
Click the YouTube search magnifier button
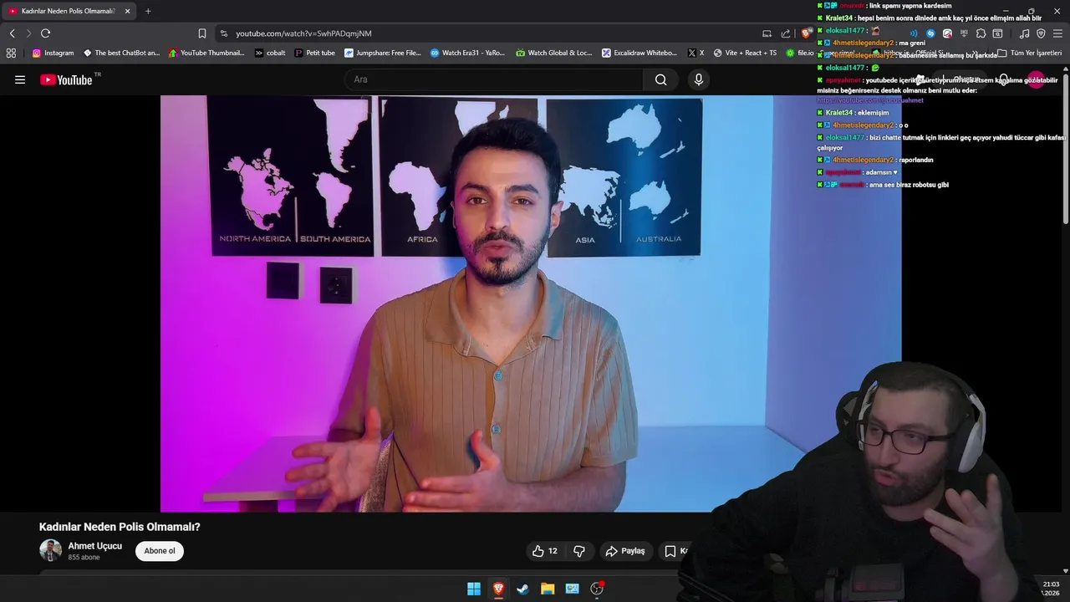660,79
